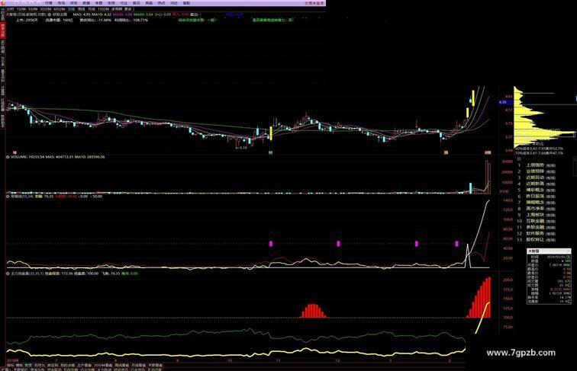
Task: Click the blue info marker below the October candles
Action: click(x=270, y=152)
